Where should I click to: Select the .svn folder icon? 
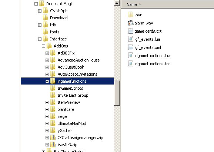[131, 14]
